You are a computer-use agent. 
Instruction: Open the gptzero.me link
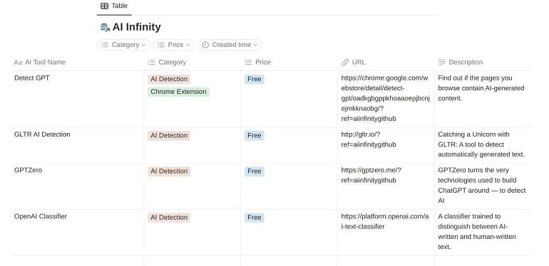click(x=371, y=175)
